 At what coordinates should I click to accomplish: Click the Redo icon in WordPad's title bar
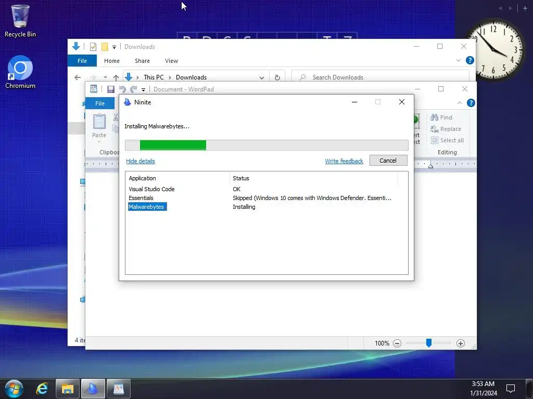coord(134,89)
